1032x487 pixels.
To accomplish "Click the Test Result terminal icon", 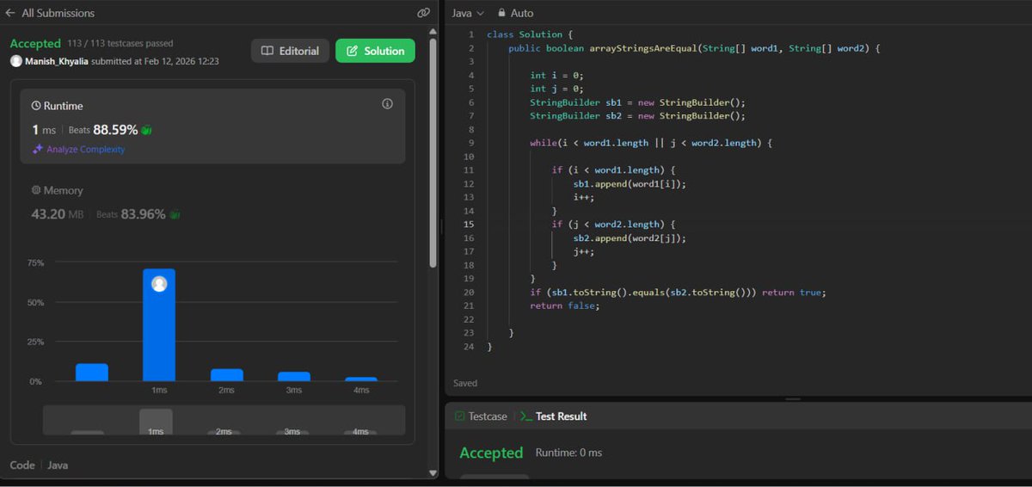I will point(526,416).
